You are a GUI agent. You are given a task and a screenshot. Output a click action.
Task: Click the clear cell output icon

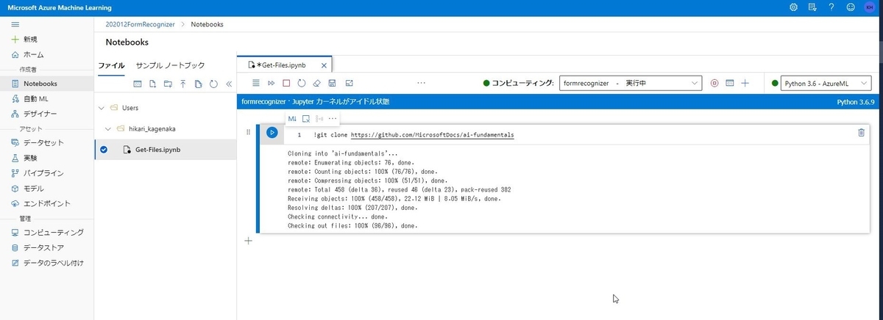tap(306, 118)
